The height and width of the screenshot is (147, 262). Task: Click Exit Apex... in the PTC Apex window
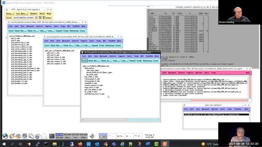[22, 13]
